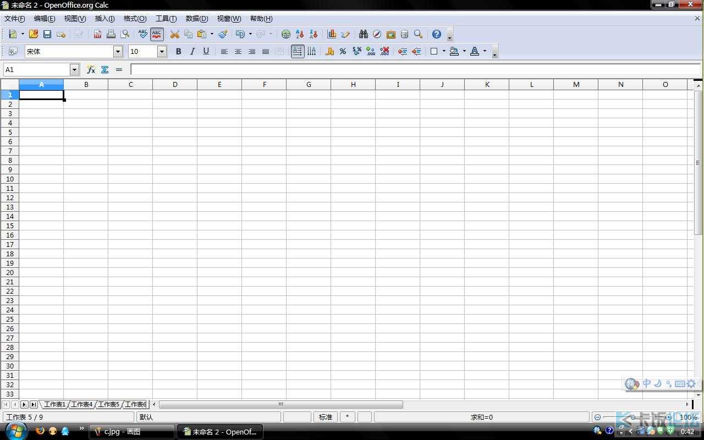Open Windows Start button
This screenshot has height=440, width=704.
tap(15, 431)
